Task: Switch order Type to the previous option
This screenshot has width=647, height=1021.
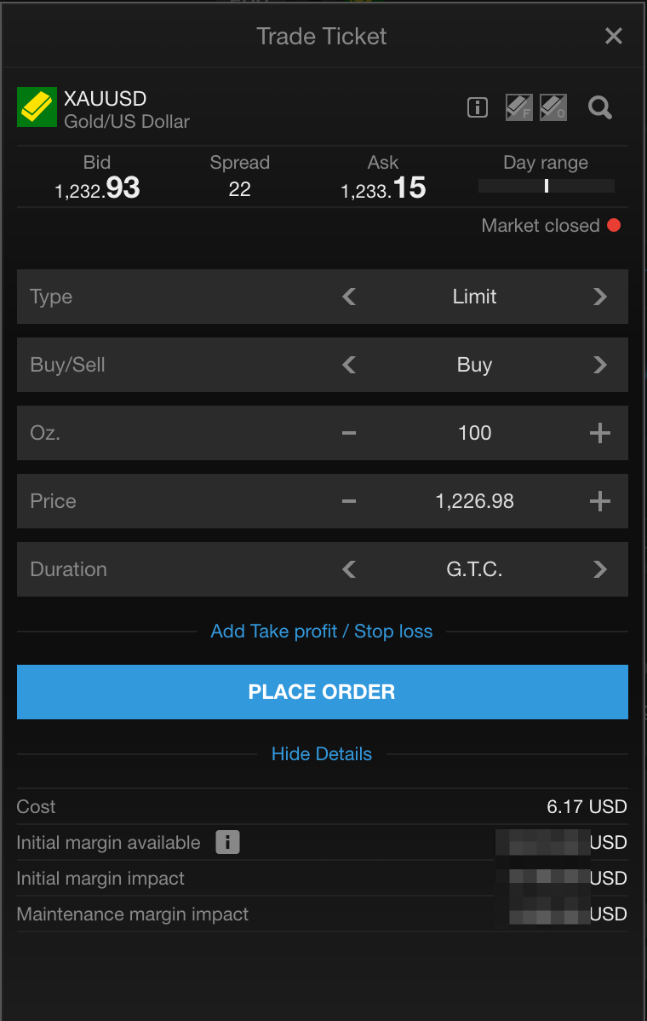Action: click(349, 297)
